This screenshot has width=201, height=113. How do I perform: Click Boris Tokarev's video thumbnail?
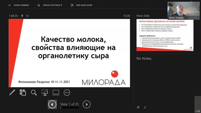point(183,11)
